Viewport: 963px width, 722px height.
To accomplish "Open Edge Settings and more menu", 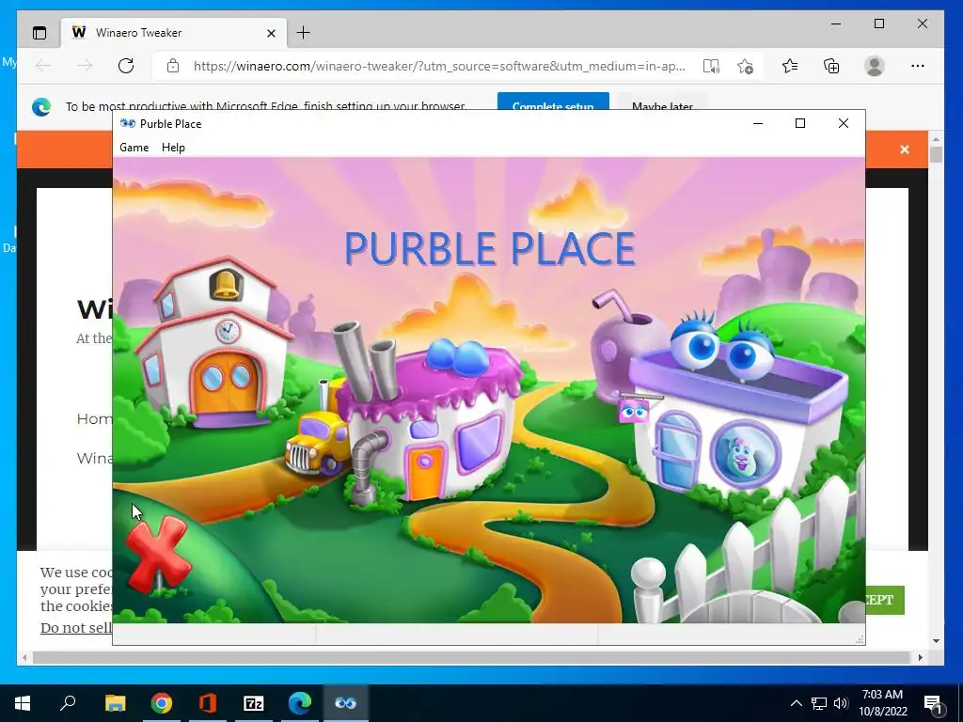I will point(918,66).
